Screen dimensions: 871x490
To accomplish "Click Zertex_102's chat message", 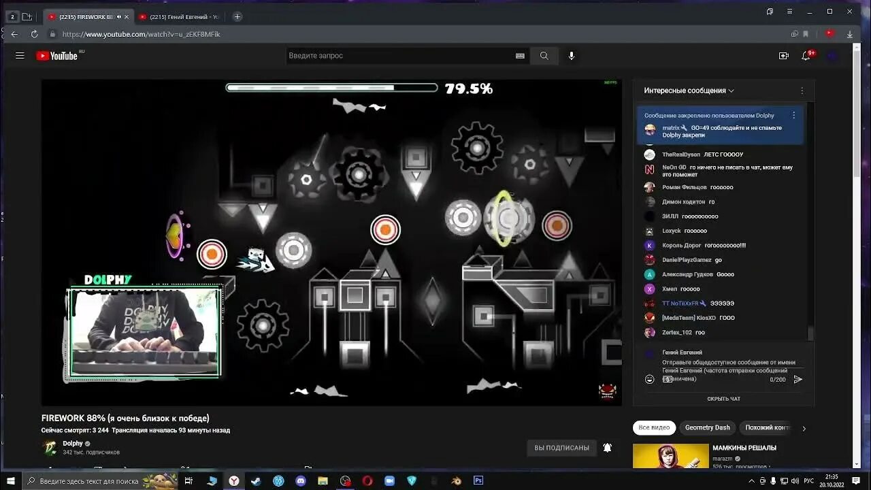I will [x=721, y=333].
